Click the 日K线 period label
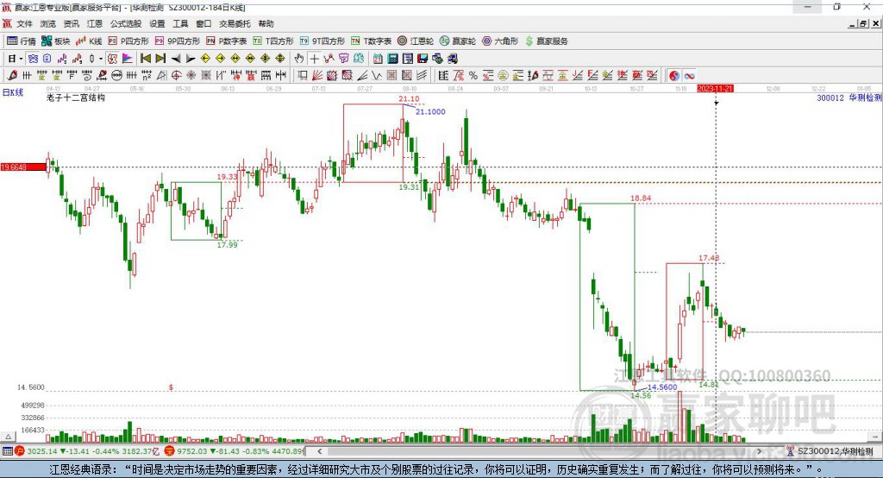Screen dimensions: 883x478 pos(13,92)
